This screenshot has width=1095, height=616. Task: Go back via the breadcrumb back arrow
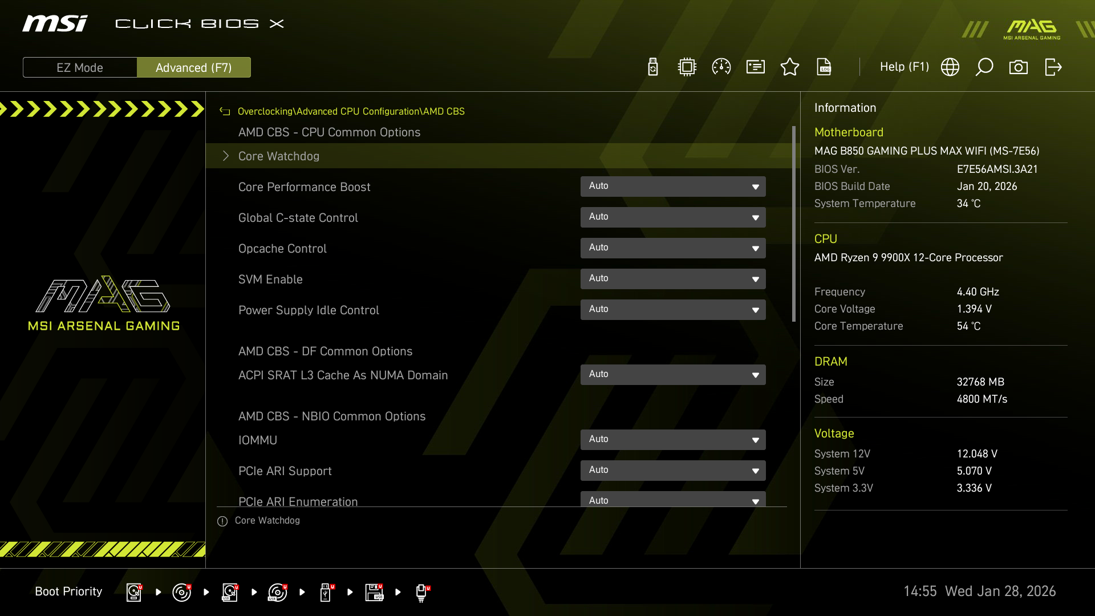point(225,111)
